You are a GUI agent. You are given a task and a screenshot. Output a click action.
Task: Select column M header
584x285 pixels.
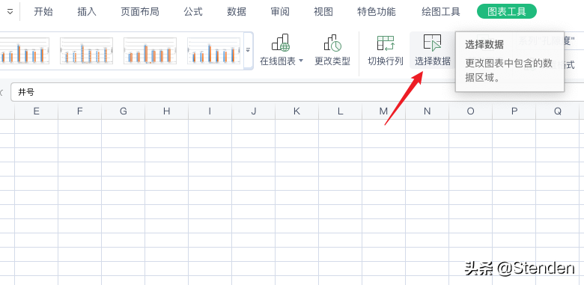(x=383, y=111)
